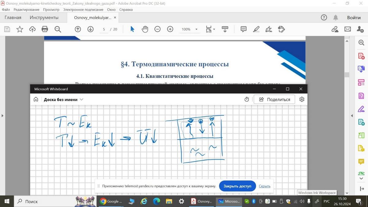This screenshot has width=368, height=207.
Task: Click the page number input field
Action: 104,29
